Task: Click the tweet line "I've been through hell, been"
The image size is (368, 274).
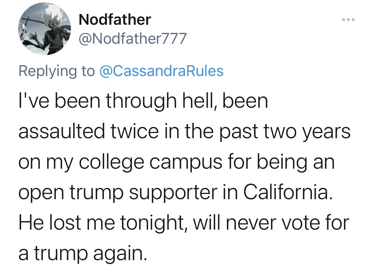Action: pyautogui.click(x=143, y=102)
